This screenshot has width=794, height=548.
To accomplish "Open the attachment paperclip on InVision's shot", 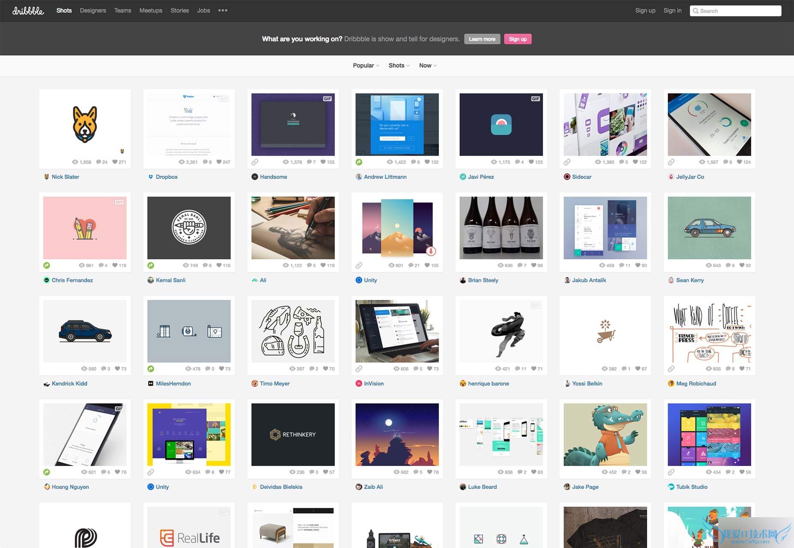I will point(359,369).
